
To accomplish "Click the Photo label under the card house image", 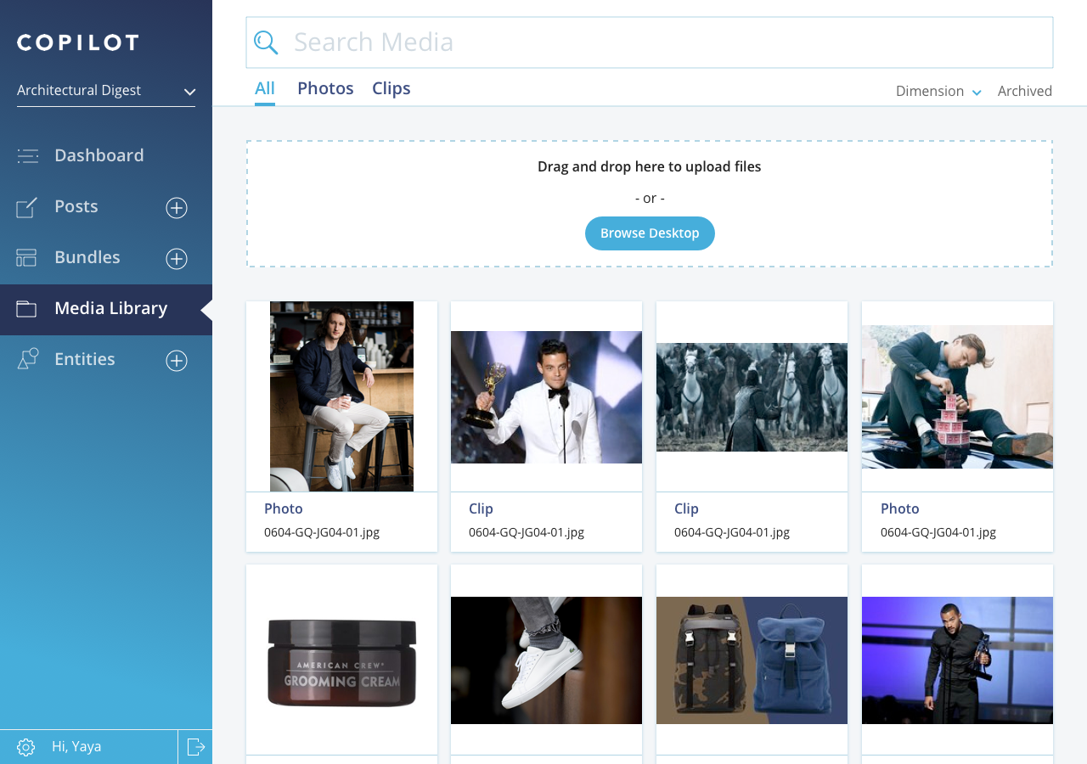I will tap(900, 509).
